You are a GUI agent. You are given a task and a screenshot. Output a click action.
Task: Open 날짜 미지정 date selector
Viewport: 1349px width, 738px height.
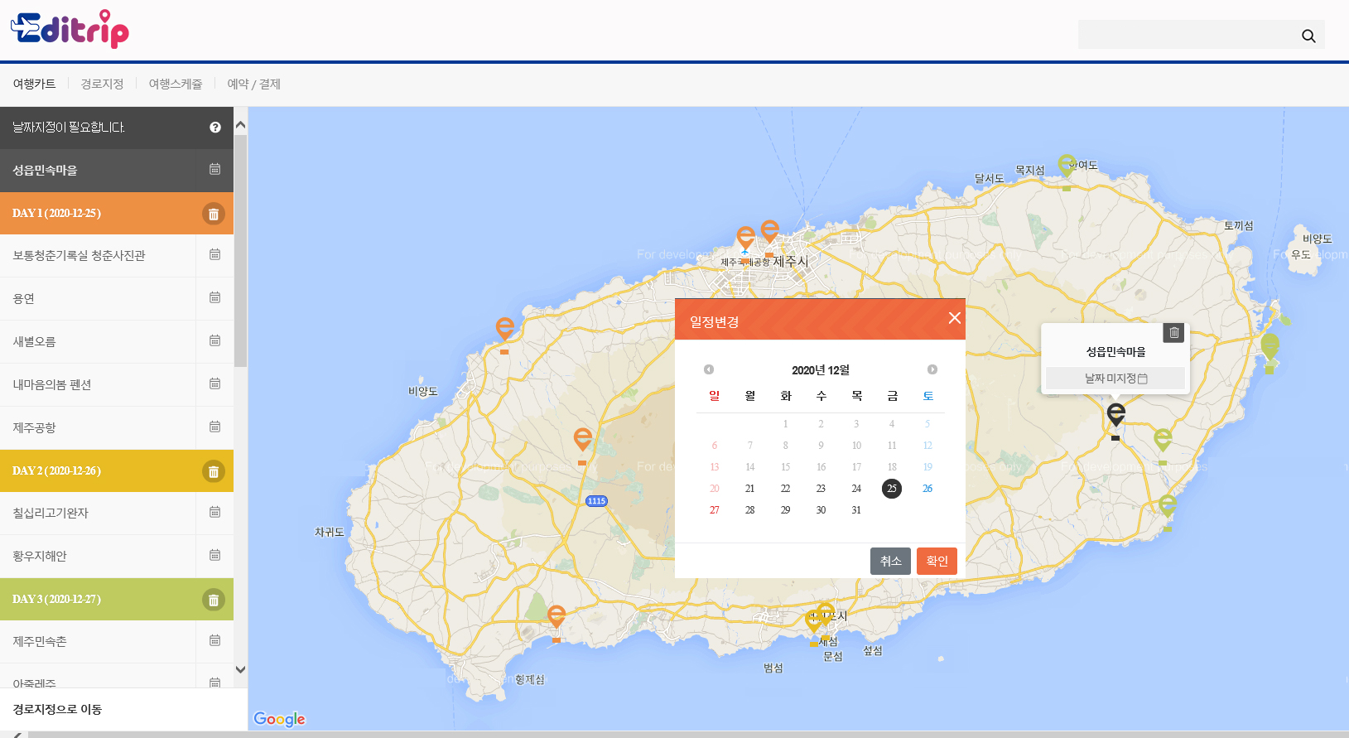click(x=1115, y=379)
